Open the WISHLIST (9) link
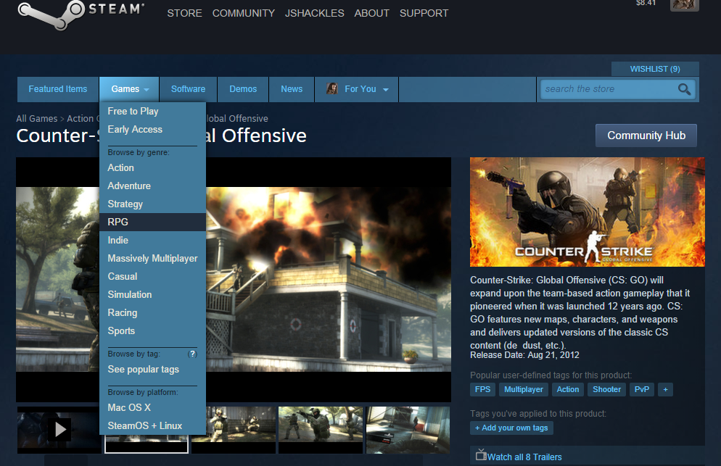721x466 pixels. 655,69
